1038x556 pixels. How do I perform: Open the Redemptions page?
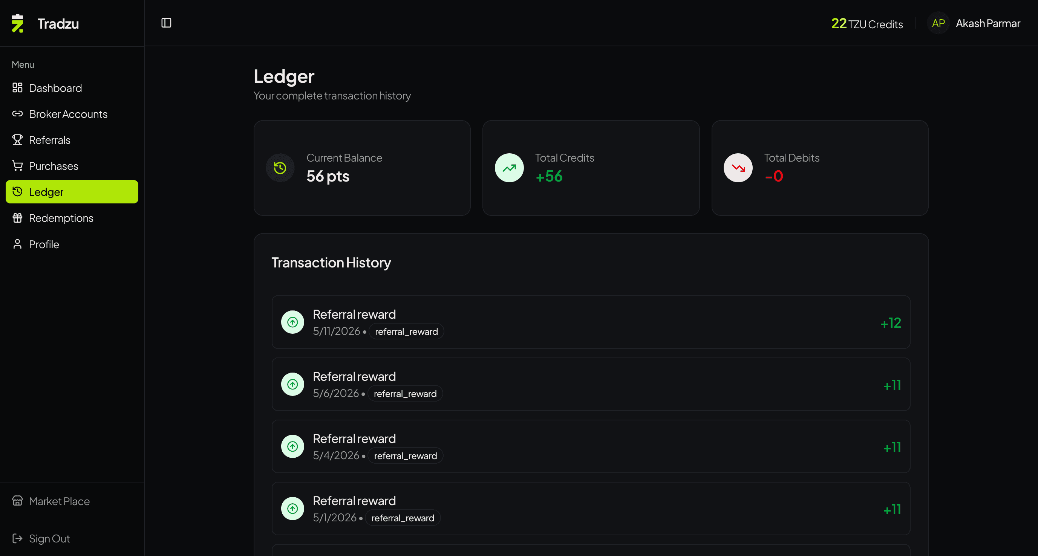pyautogui.click(x=72, y=218)
